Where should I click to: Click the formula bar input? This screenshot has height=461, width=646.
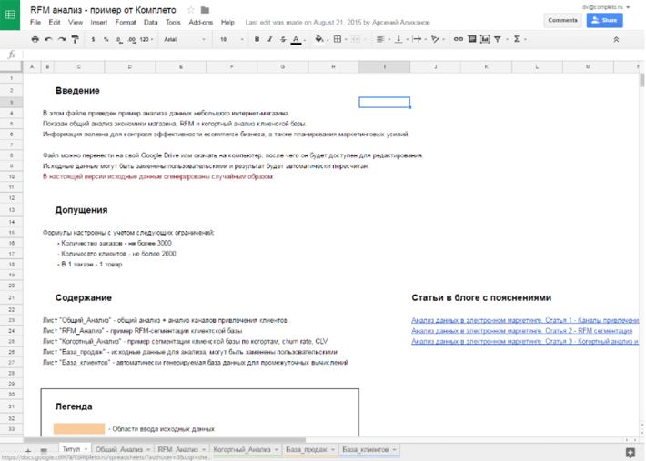coord(332,55)
